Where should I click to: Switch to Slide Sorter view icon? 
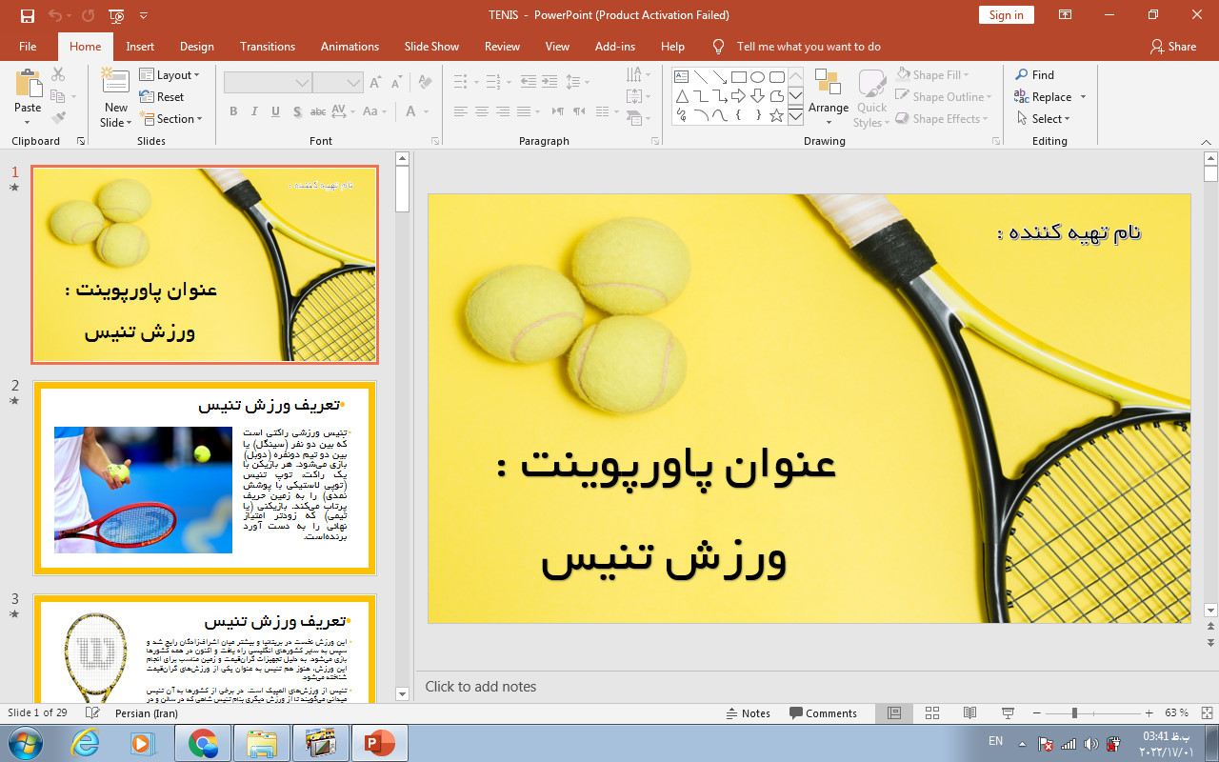(932, 713)
